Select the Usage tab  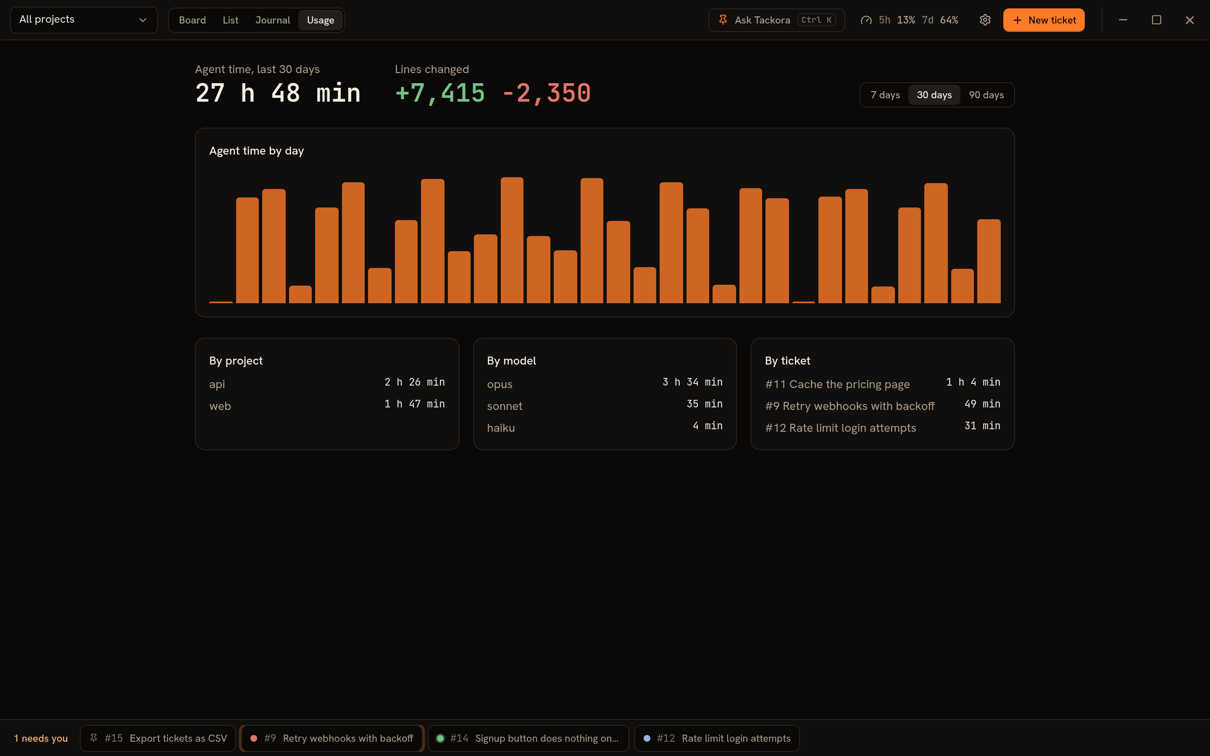[x=321, y=20]
